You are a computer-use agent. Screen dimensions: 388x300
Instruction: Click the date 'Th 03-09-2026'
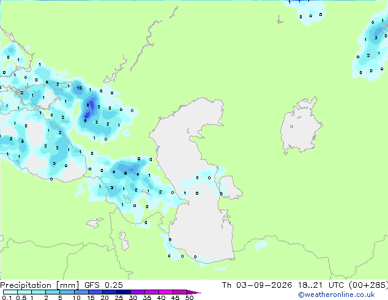coord(257,285)
